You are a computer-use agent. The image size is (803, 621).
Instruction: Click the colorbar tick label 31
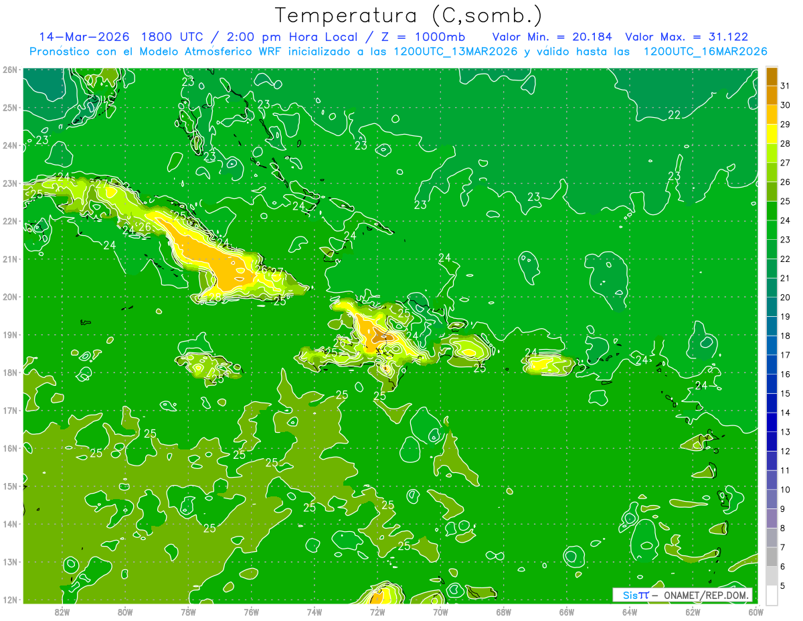coord(786,86)
